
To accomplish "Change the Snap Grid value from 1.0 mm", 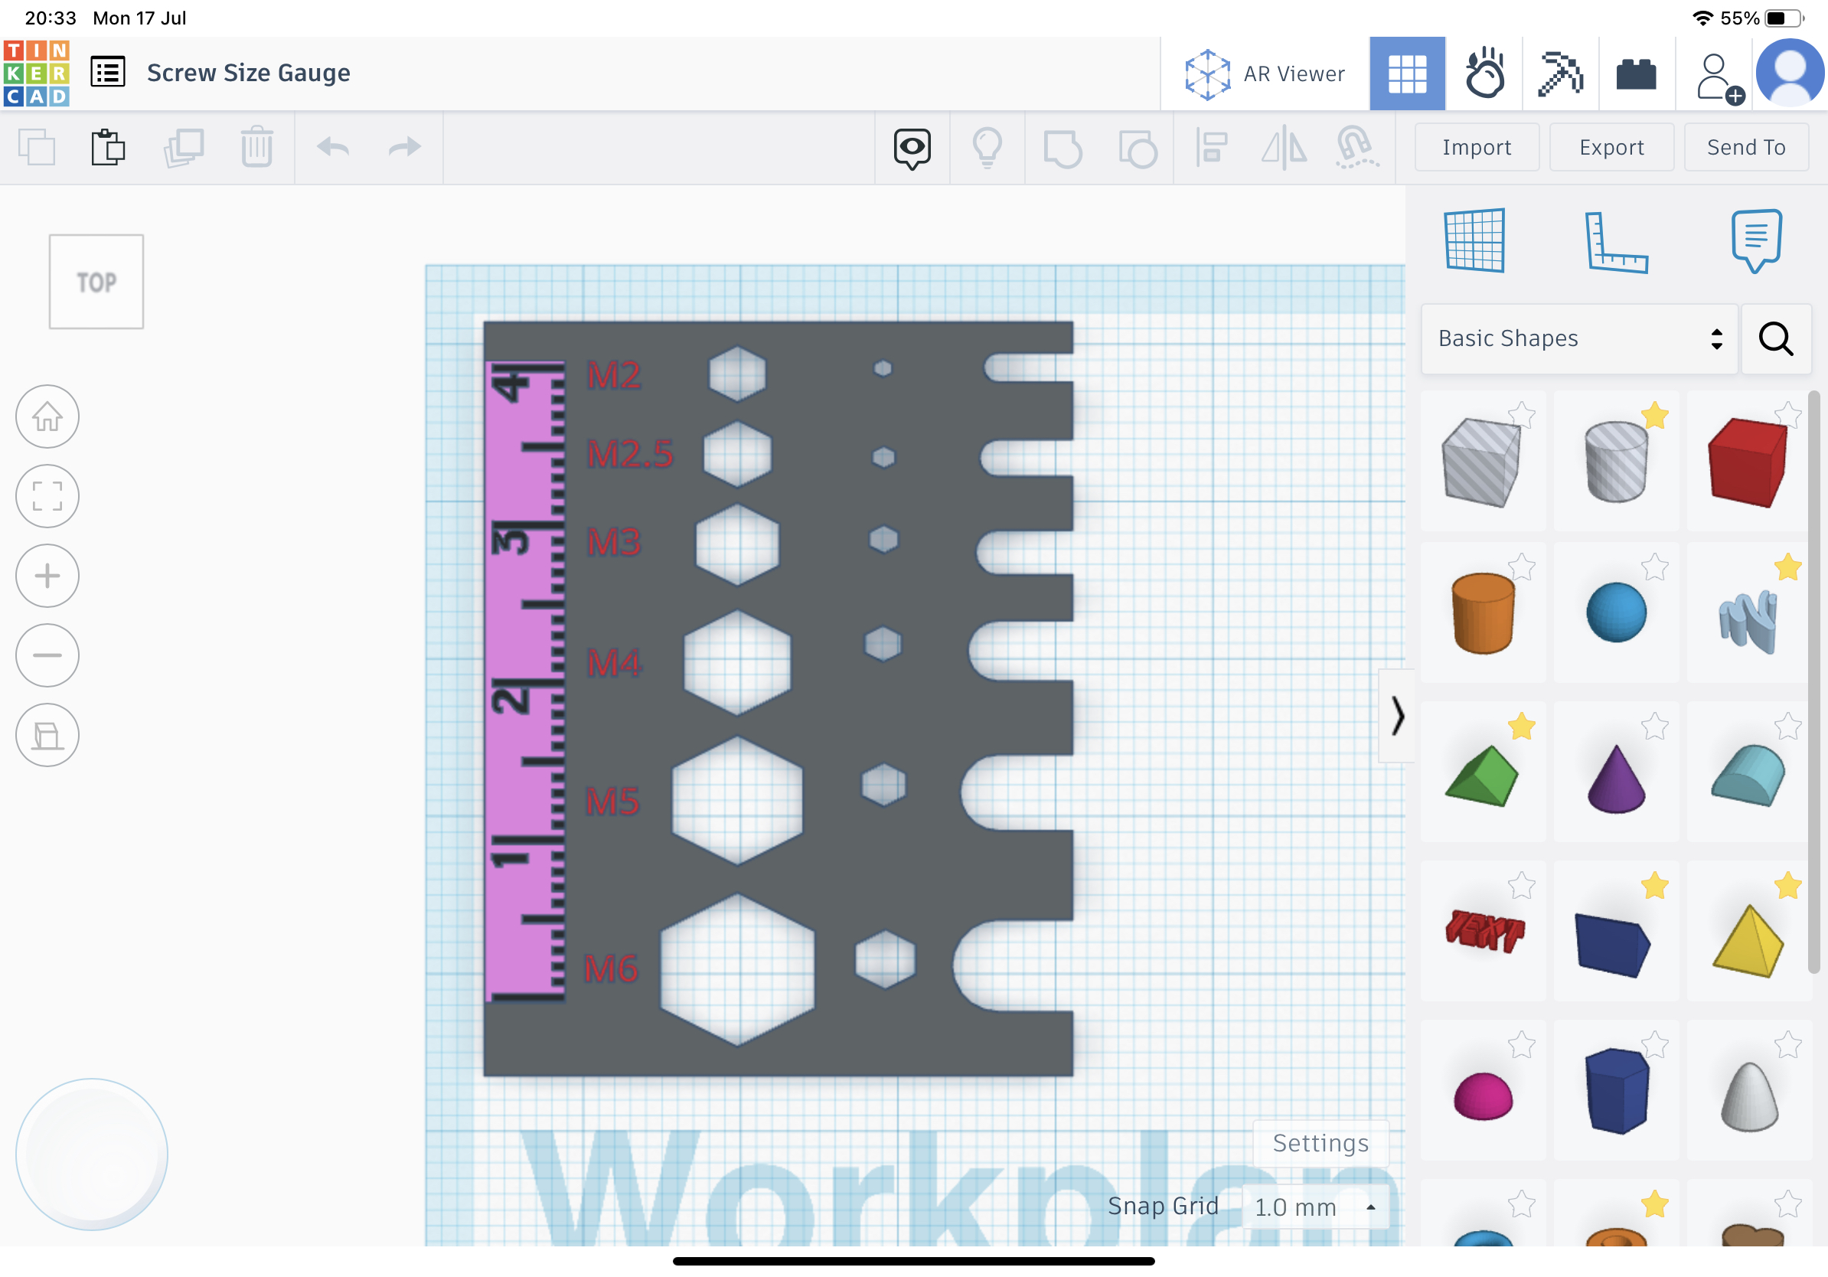I will [x=1317, y=1207].
